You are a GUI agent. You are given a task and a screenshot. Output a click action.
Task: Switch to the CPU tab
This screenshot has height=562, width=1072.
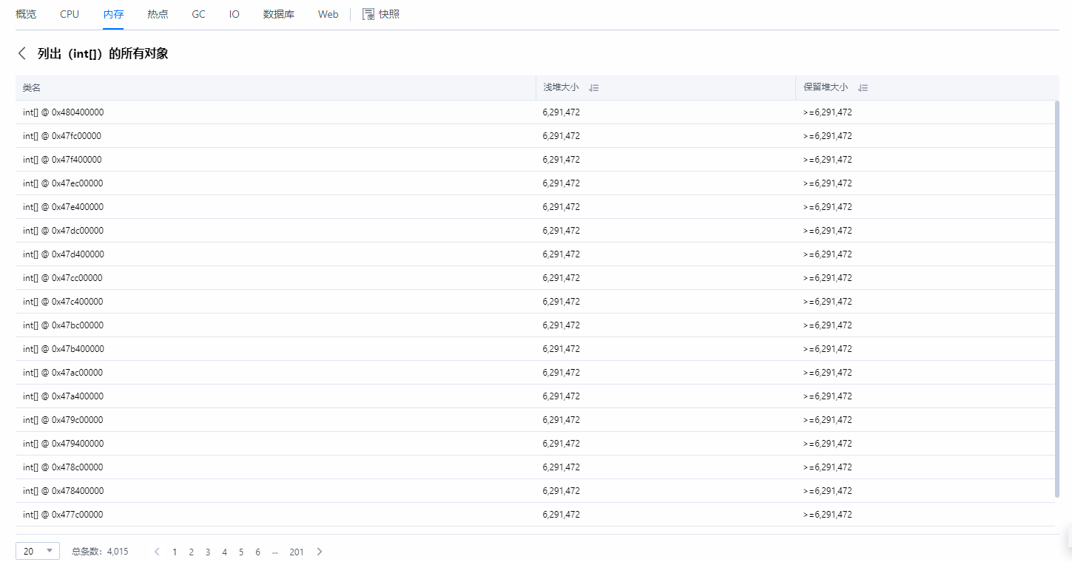70,14
